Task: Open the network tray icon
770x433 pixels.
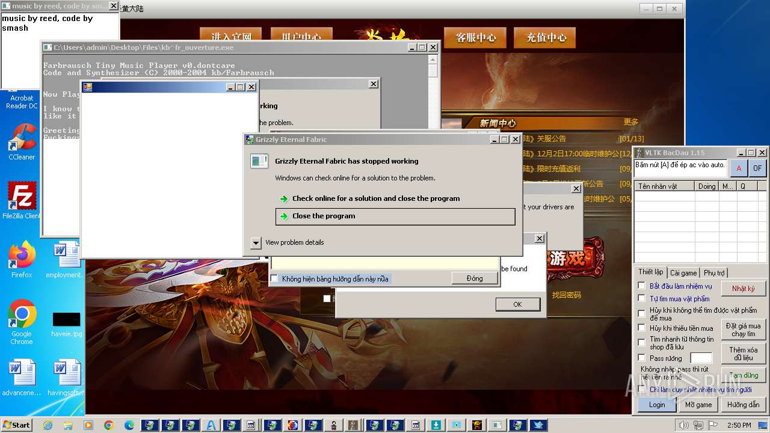Action: tap(698, 426)
